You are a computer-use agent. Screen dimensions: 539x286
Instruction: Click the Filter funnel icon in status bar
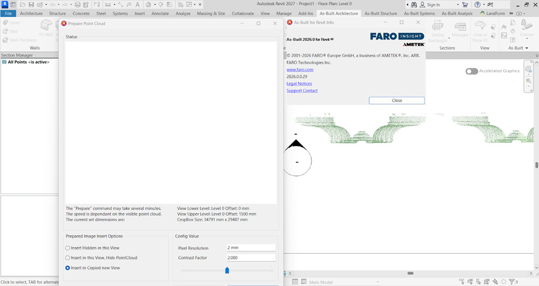coord(513,282)
